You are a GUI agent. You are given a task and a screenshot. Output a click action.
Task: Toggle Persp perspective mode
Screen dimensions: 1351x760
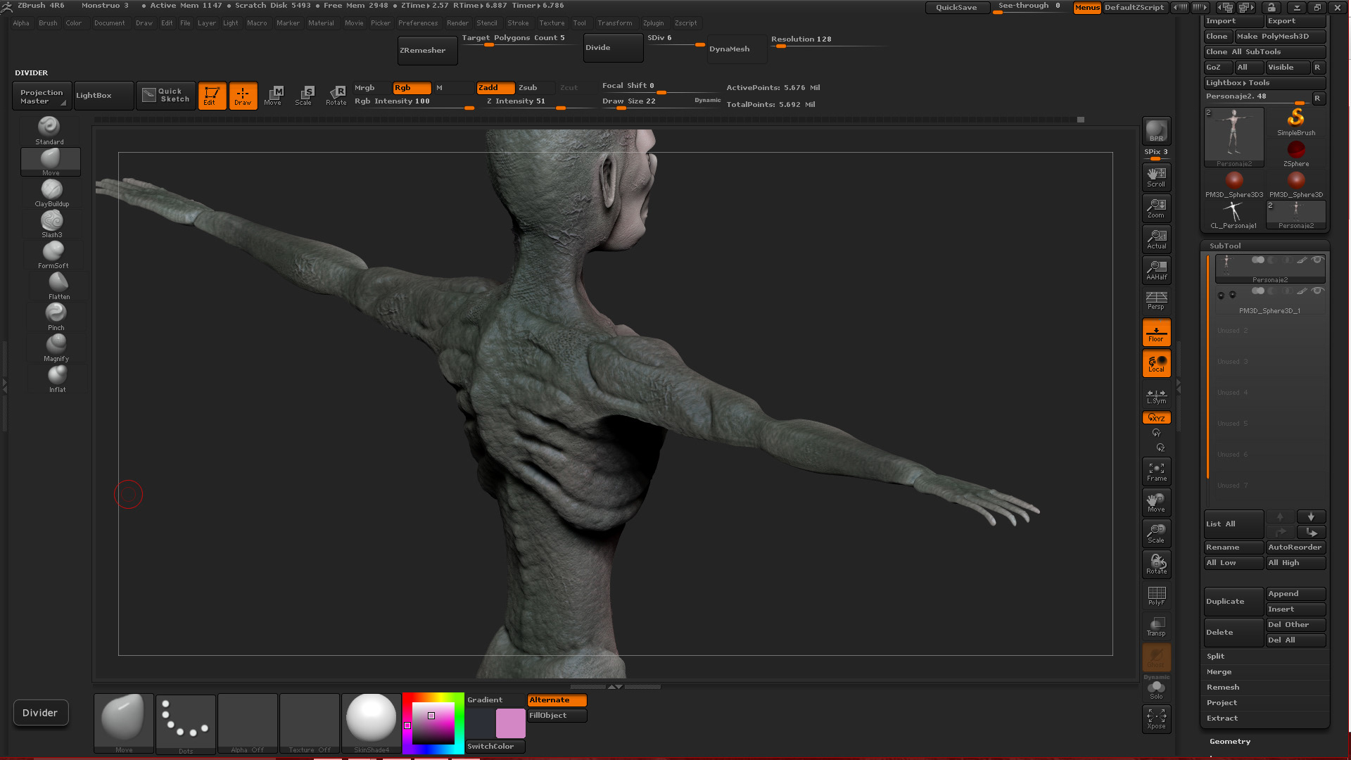pyautogui.click(x=1156, y=300)
